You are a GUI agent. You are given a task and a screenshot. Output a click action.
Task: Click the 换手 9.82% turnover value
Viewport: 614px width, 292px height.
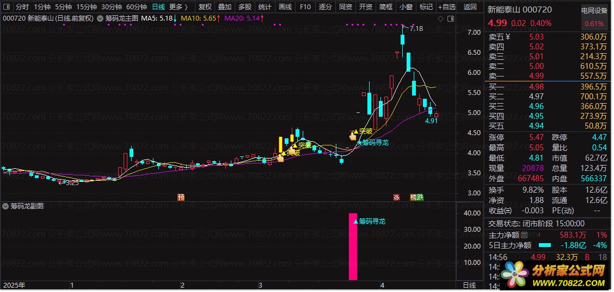532,190
